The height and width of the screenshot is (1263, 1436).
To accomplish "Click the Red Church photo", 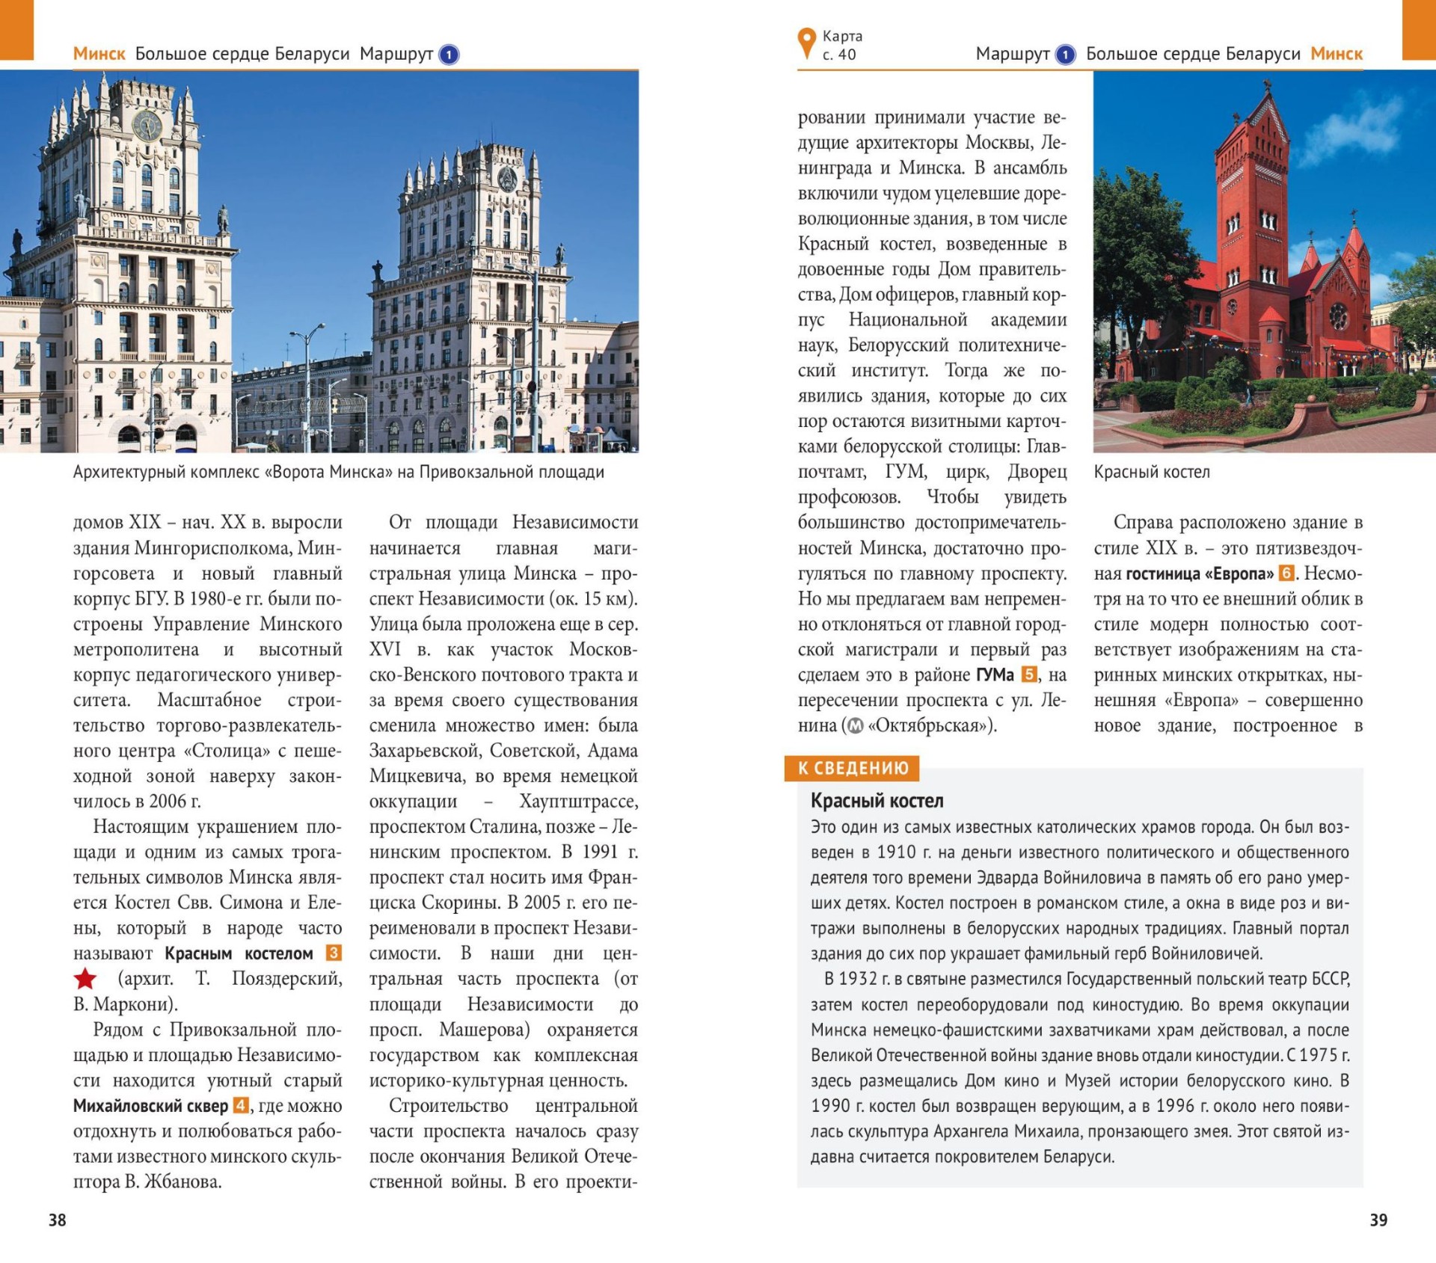I will pos(1264,262).
